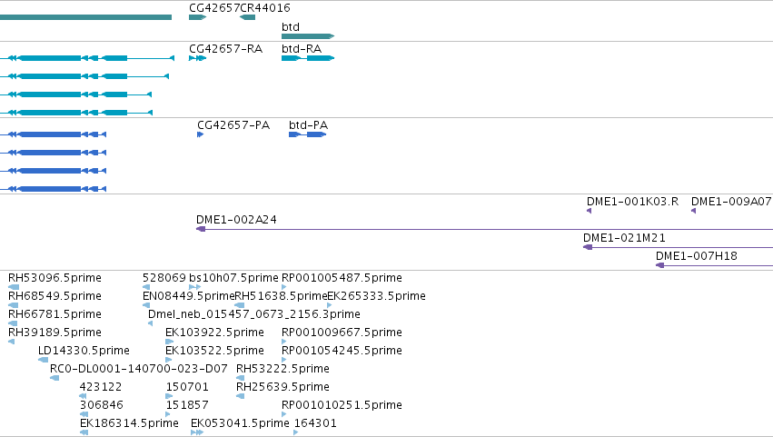Screen dimensions: 773x437
Task: Click the text label EK053041.5prime
Action: (240, 423)
